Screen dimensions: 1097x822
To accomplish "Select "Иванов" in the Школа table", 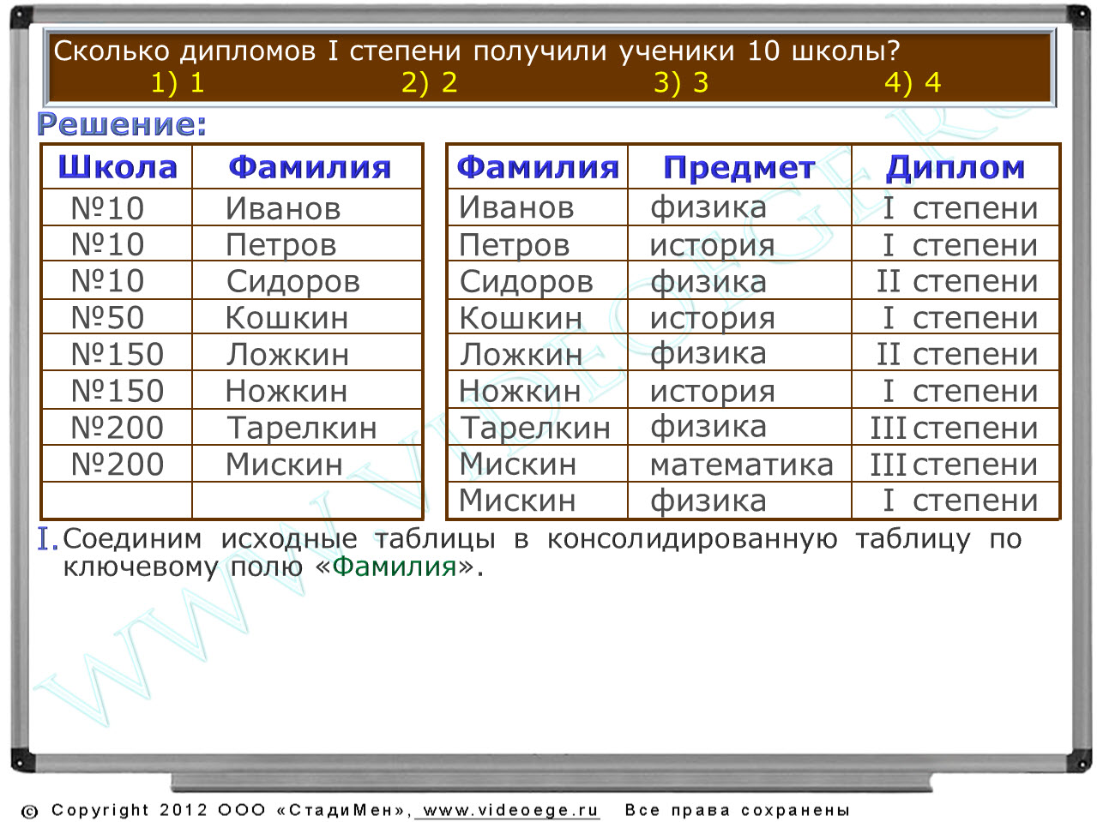I will pyautogui.click(x=283, y=208).
